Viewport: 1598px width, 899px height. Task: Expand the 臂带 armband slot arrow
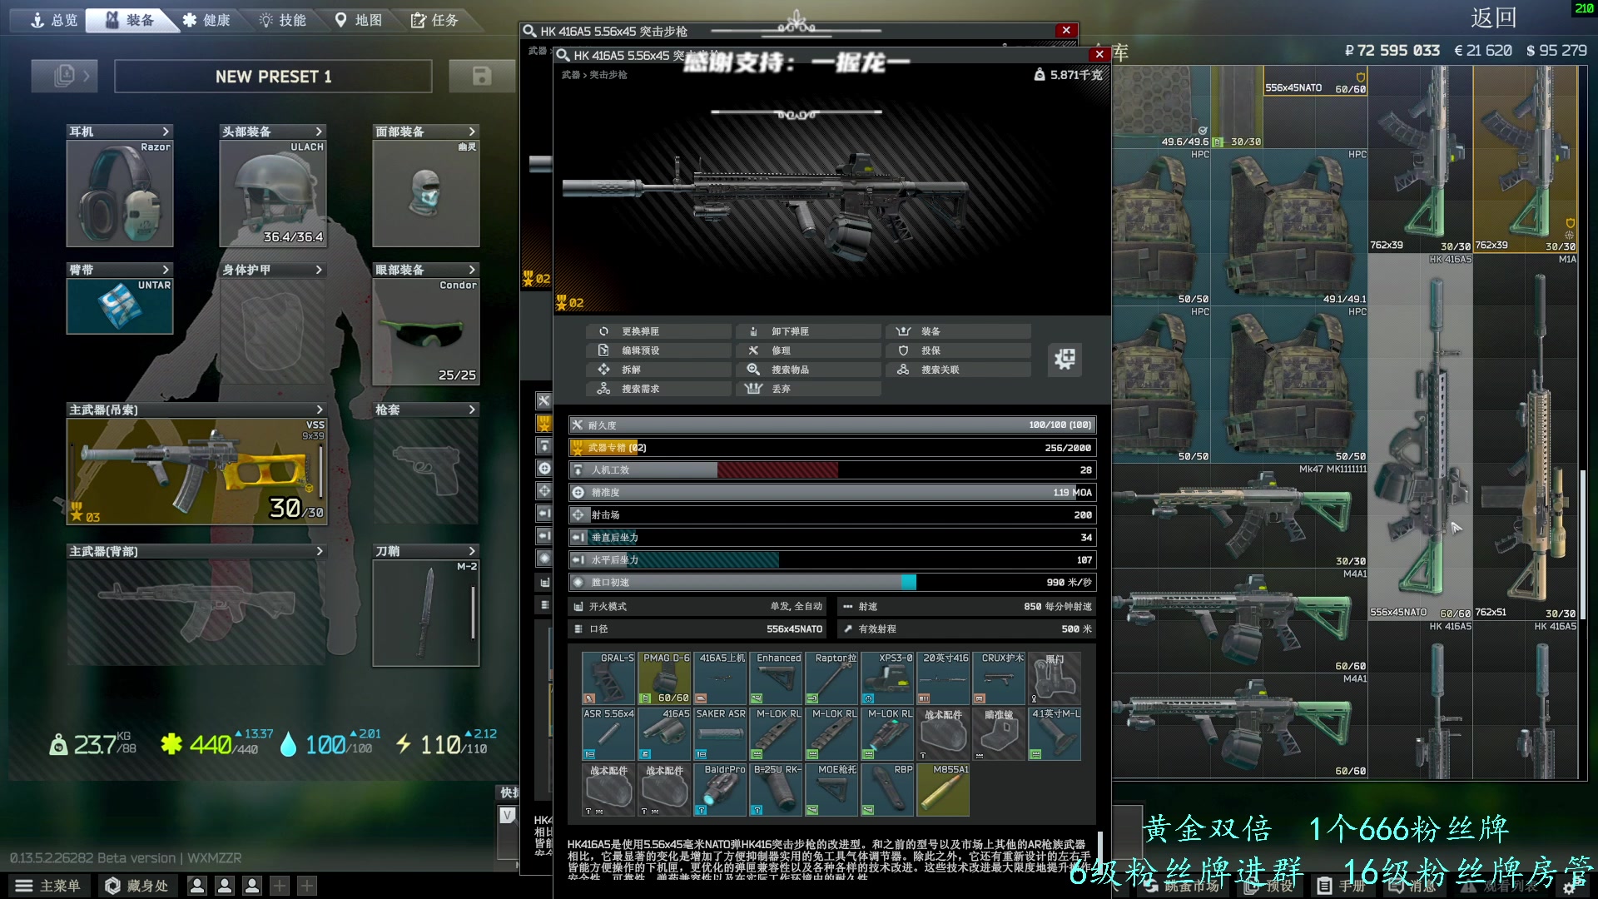[x=166, y=270]
